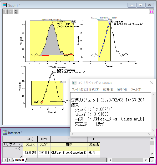The width and height of the screenshot is (157, 165).
Task: Select column D header
Action: (x=94, y=139)
